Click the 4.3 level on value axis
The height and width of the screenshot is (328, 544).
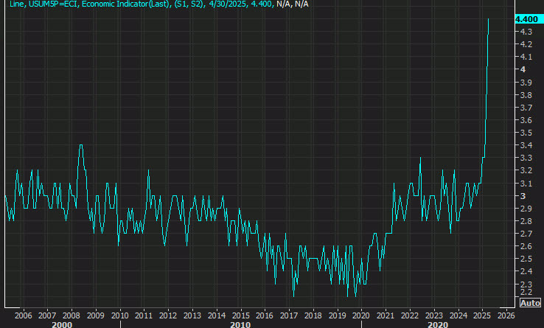pyautogui.click(x=526, y=32)
